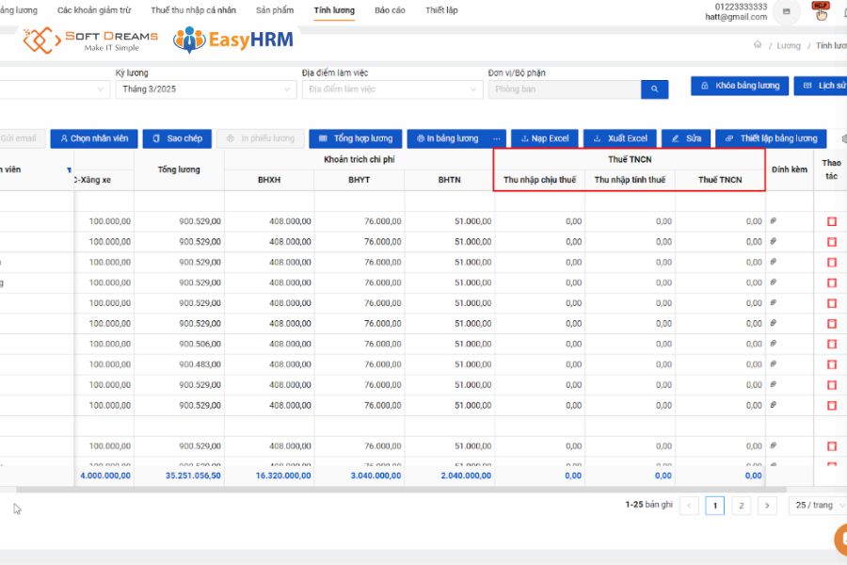Screen dimensions: 847x565
Task: Click the In bảng lương button
Action: click(447, 138)
